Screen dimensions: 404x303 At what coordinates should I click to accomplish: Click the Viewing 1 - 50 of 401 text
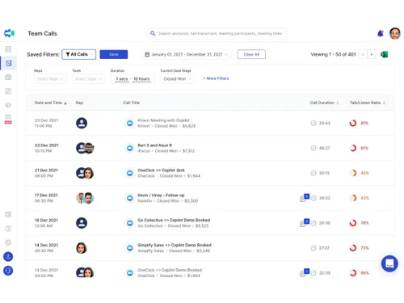[333, 54]
